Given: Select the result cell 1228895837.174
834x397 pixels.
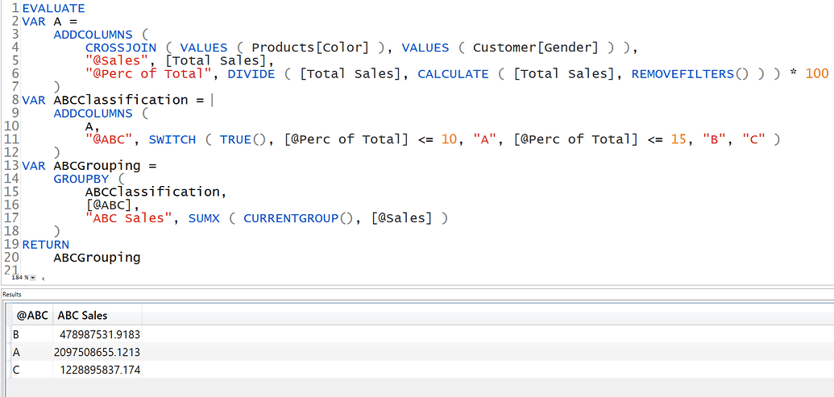Looking at the screenshot, I should 98,370.
